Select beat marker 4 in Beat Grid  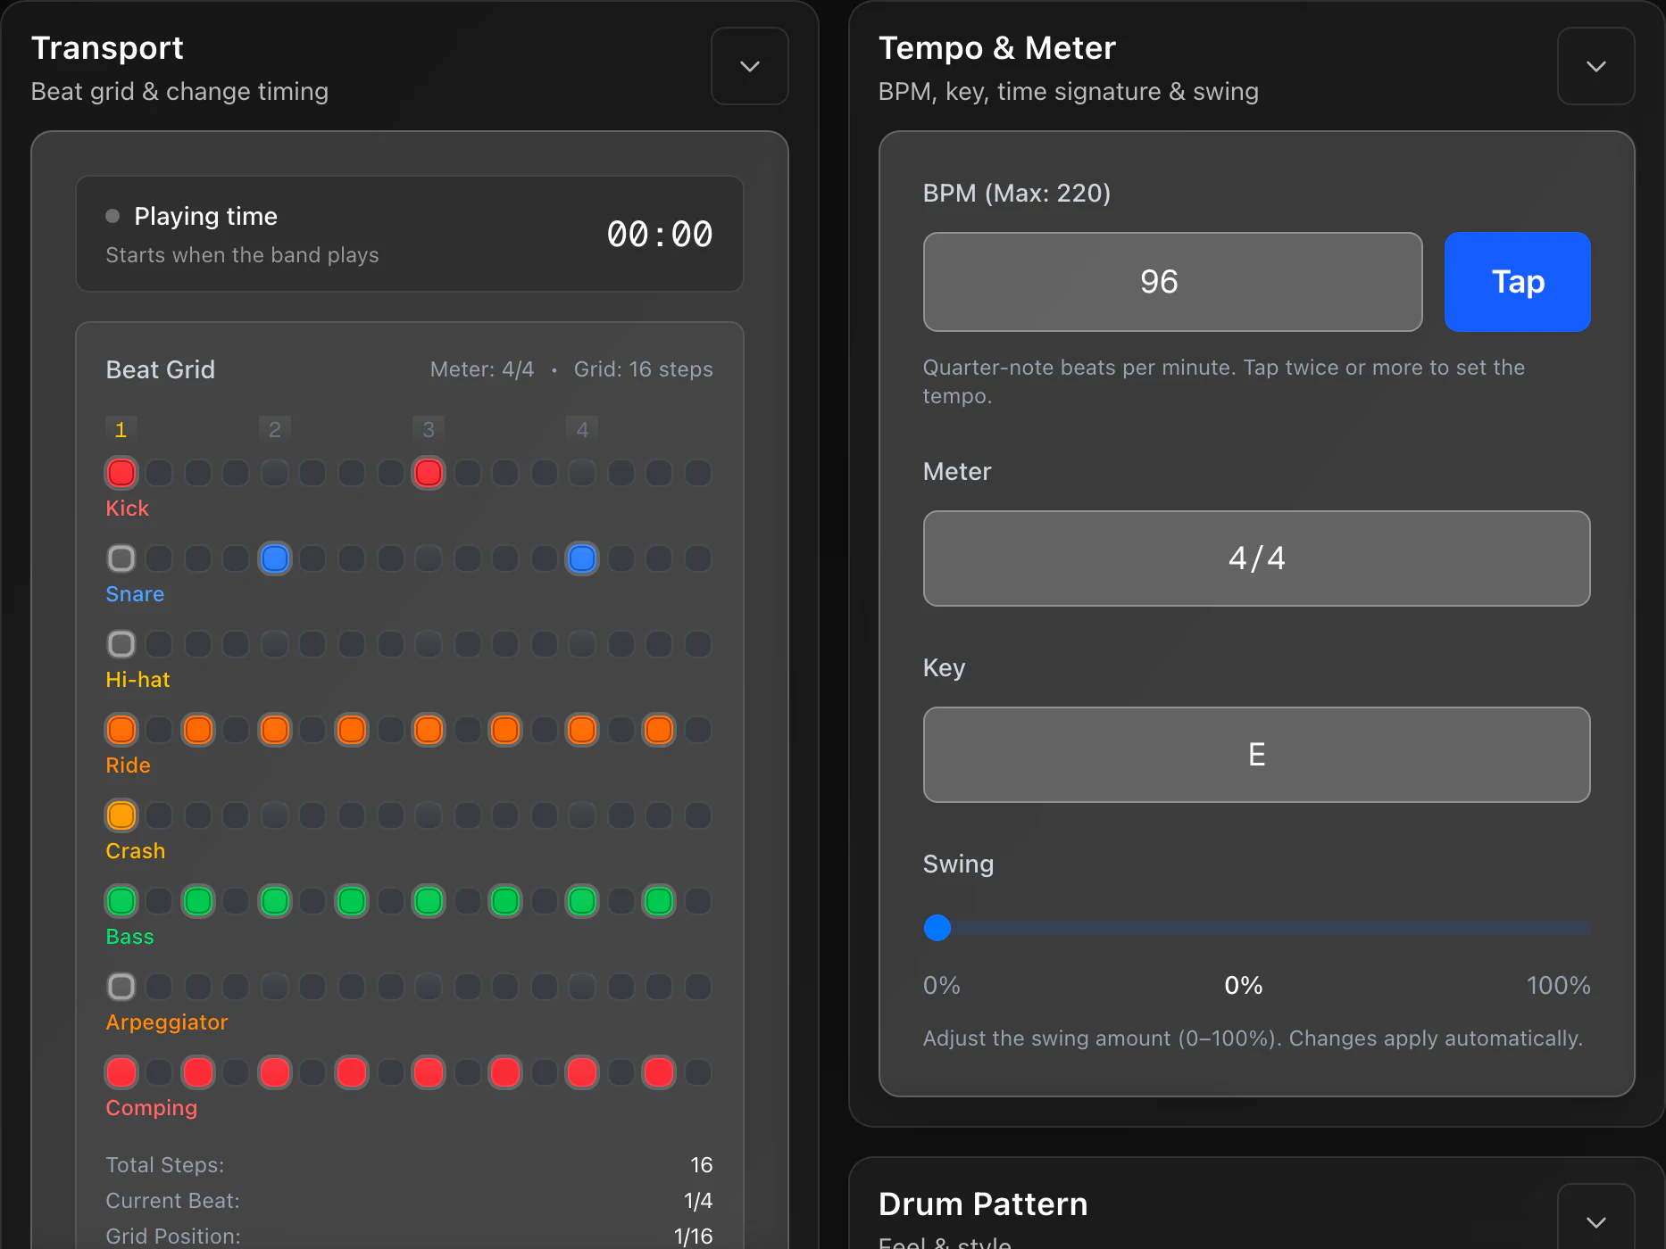tap(582, 430)
